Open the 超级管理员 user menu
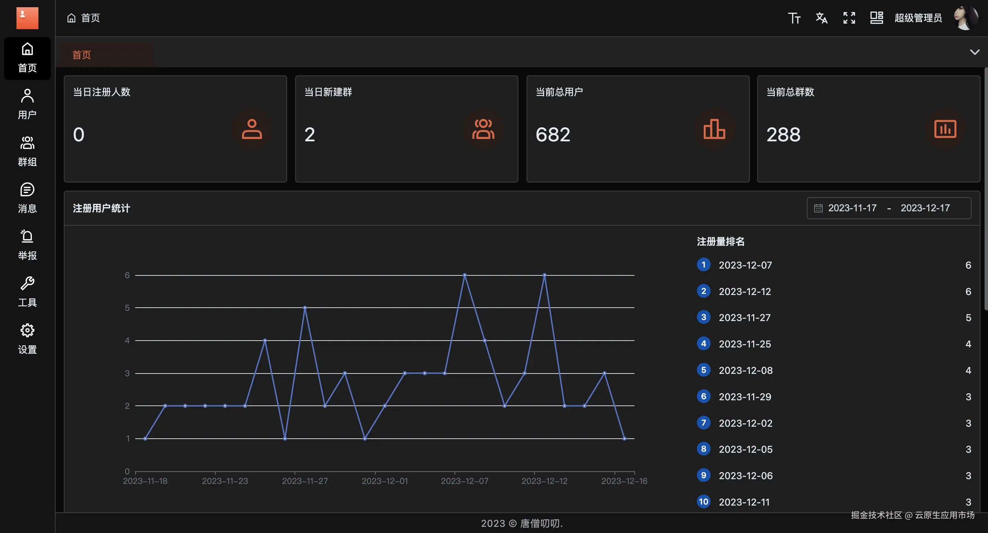Viewport: 988px width, 533px height. 918,18
